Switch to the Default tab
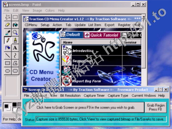172x129 pixels. pos(72,35)
